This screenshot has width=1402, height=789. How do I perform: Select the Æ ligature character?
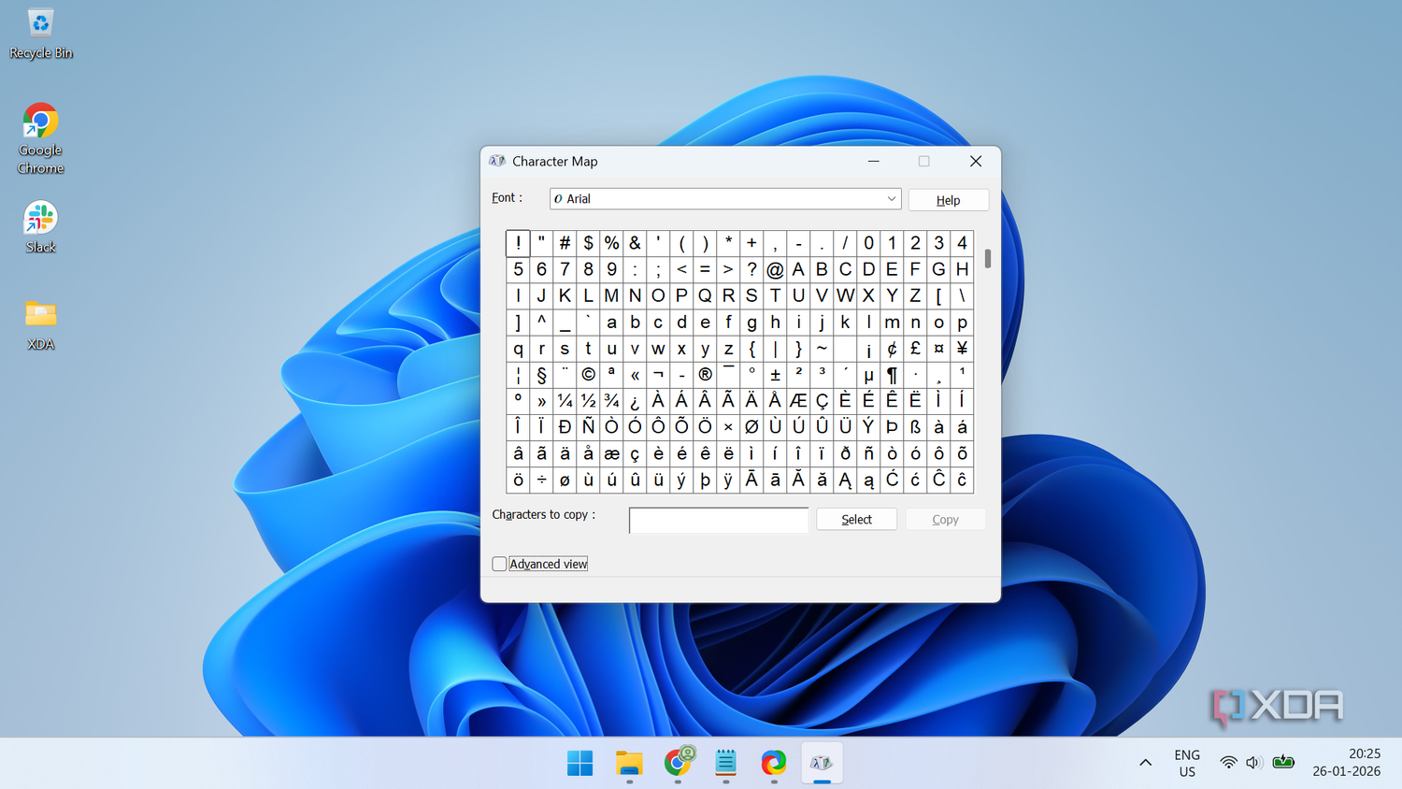coord(798,401)
